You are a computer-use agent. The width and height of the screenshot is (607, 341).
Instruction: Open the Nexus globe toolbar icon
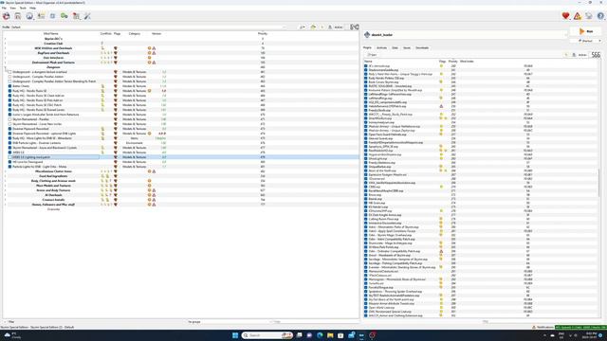[x=29, y=16]
